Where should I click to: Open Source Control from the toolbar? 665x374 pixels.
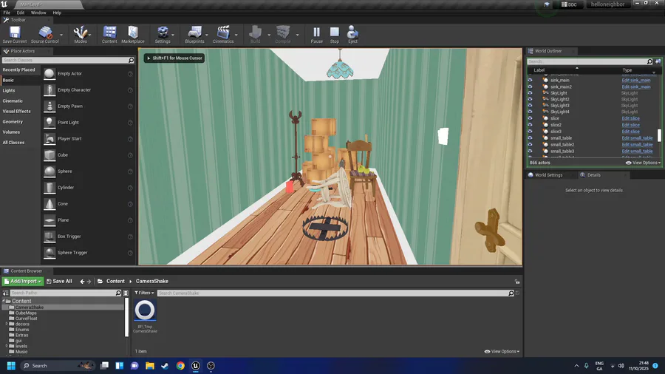click(44, 35)
